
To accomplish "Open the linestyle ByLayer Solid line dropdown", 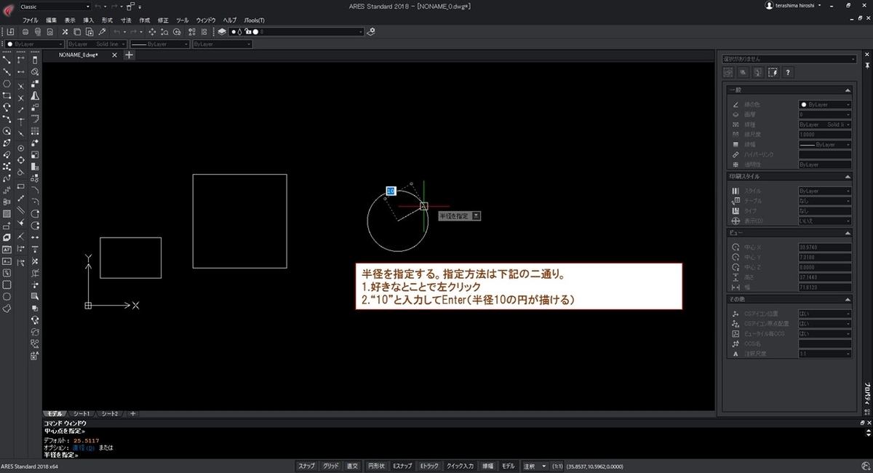I will click(96, 44).
